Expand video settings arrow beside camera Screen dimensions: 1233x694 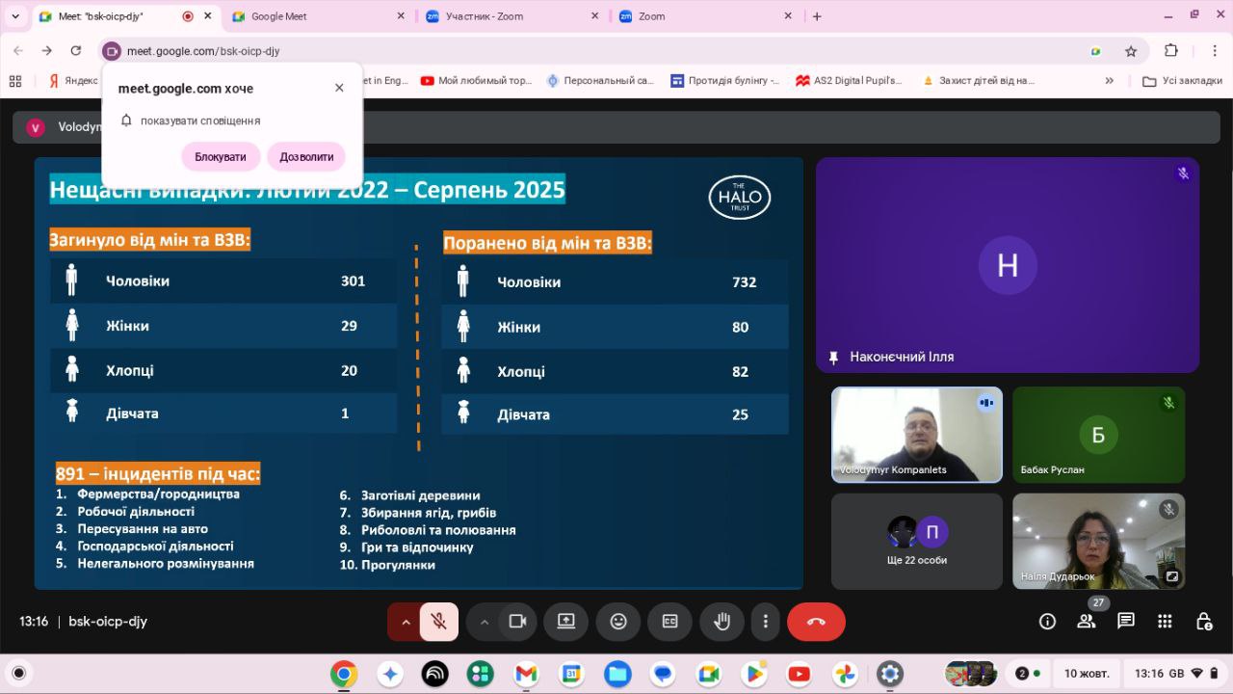click(485, 622)
